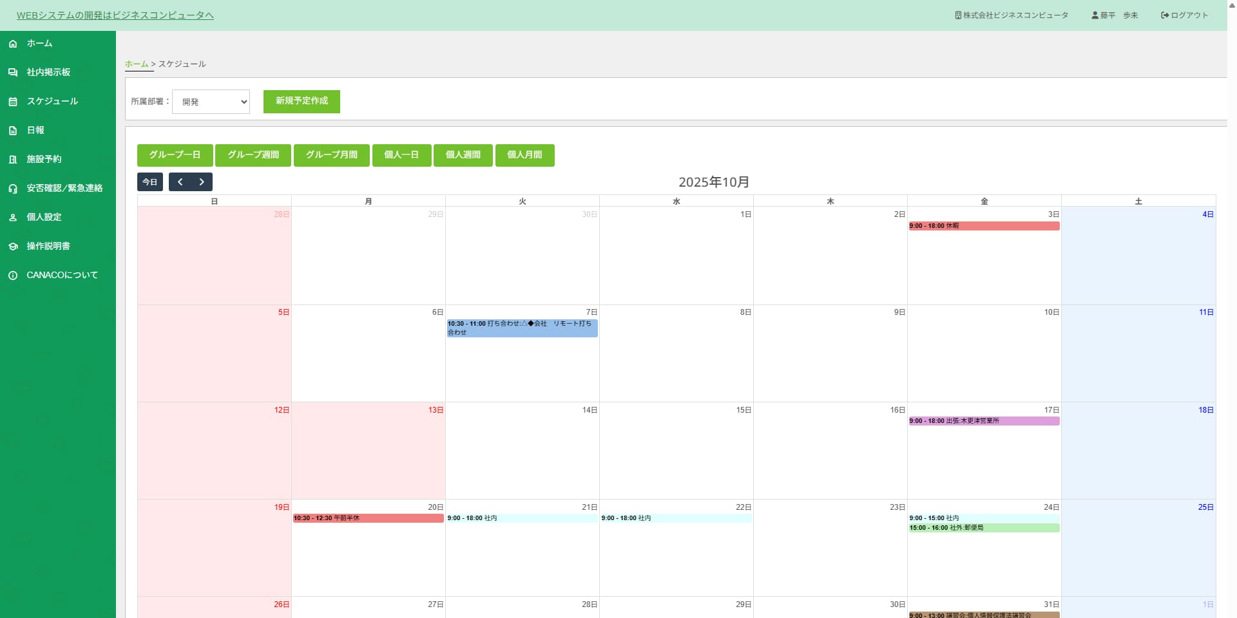Select the daily report document icon
This screenshot has width=1237, height=618.
pos(13,131)
